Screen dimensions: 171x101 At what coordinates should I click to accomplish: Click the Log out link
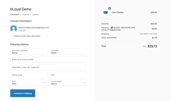pyautogui.click(x=22, y=31)
